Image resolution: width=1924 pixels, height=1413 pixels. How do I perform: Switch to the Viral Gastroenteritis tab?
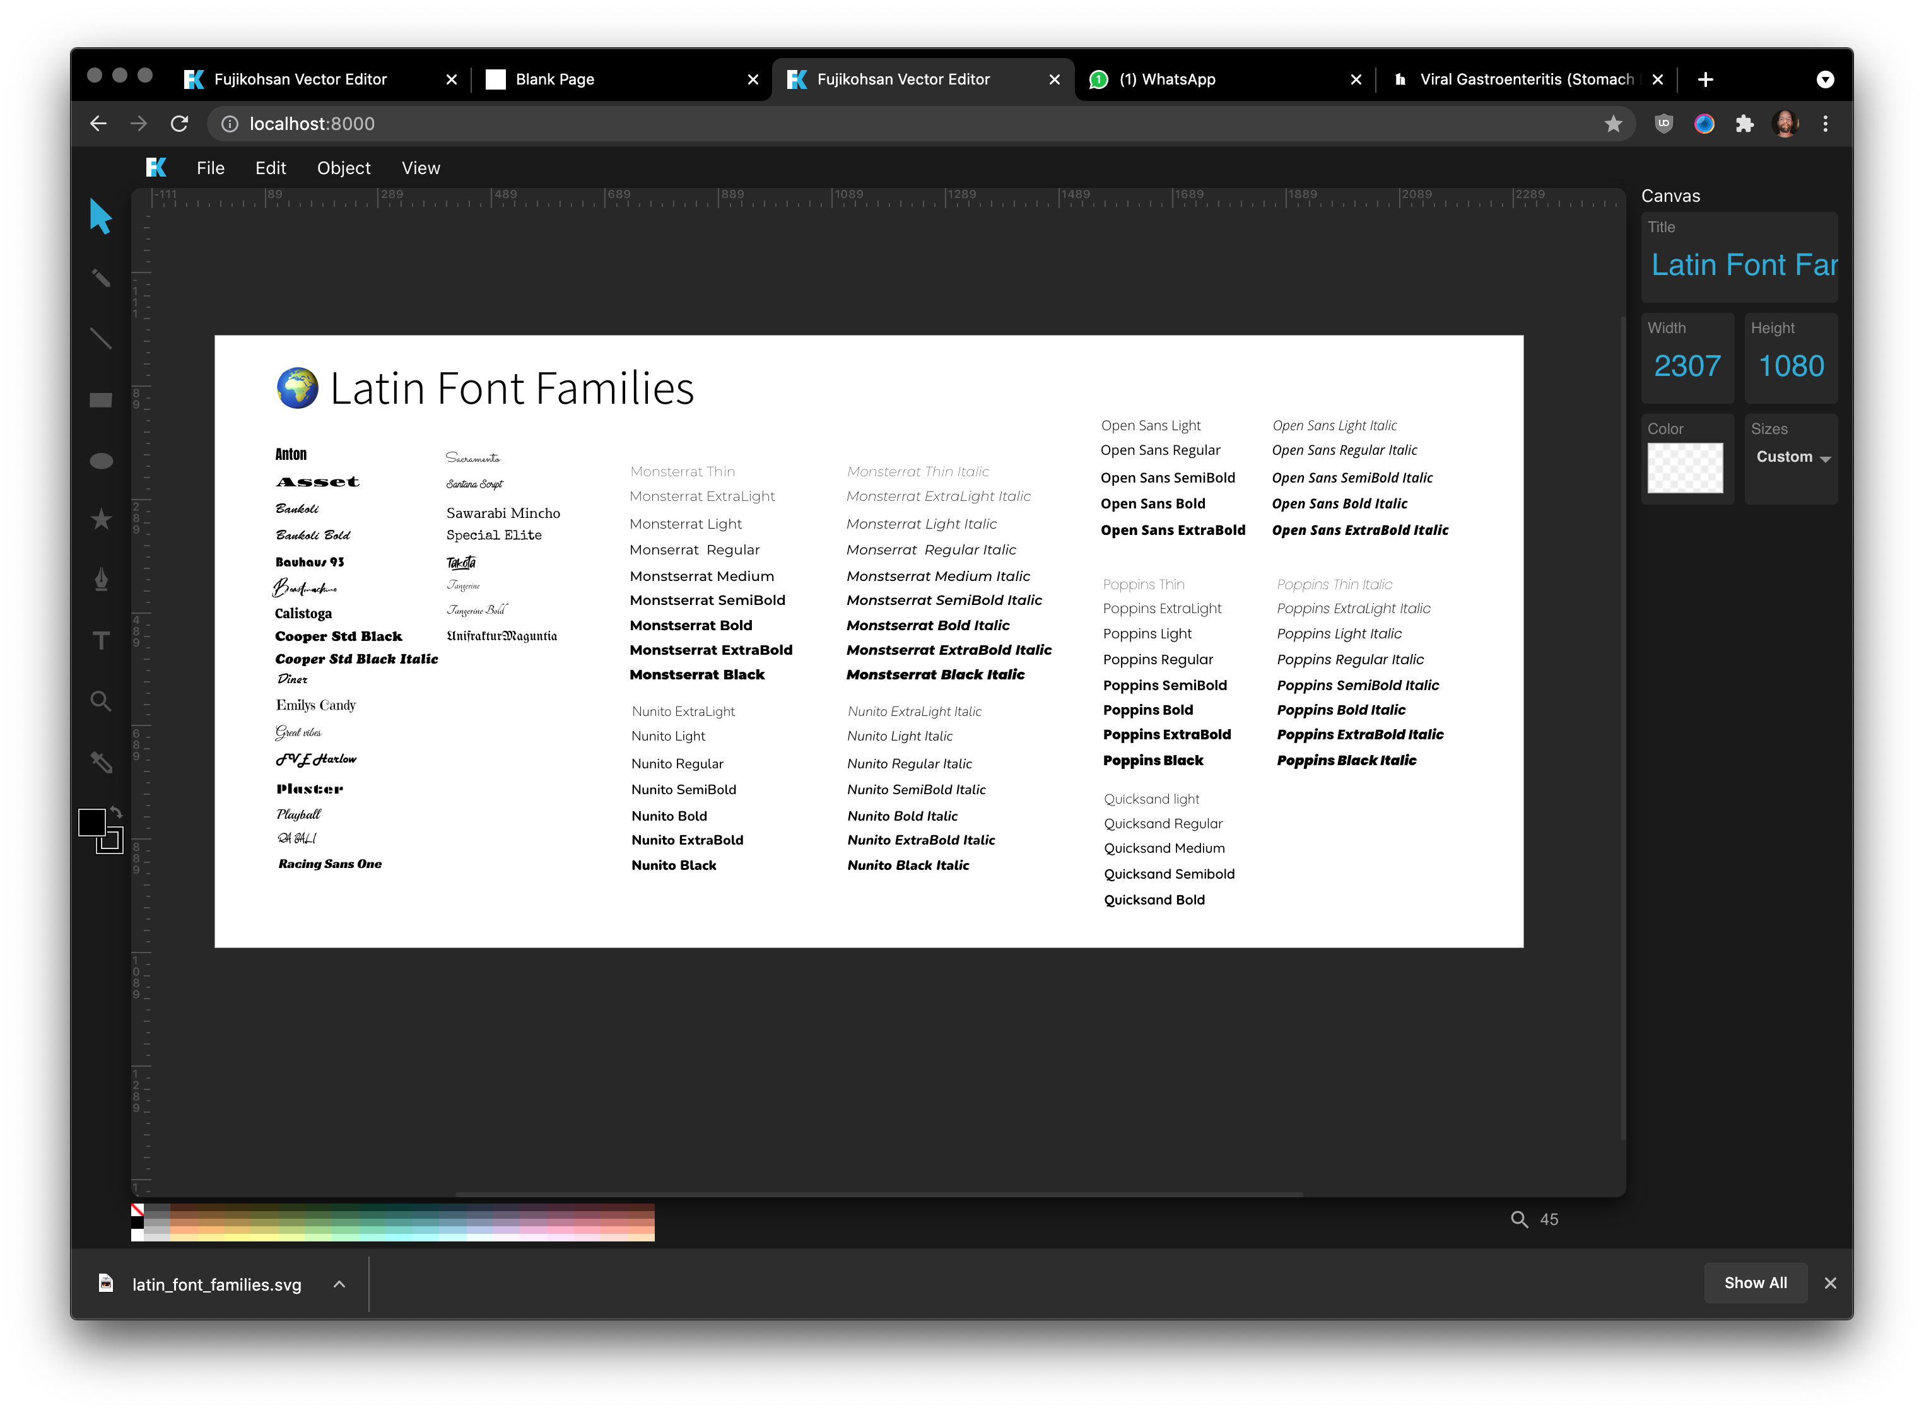click(1527, 79)
